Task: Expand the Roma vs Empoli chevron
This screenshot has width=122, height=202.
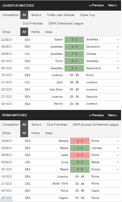Action: [x=118, y=169]
